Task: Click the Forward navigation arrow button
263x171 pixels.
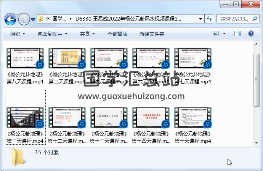Action: pos(24,19)
